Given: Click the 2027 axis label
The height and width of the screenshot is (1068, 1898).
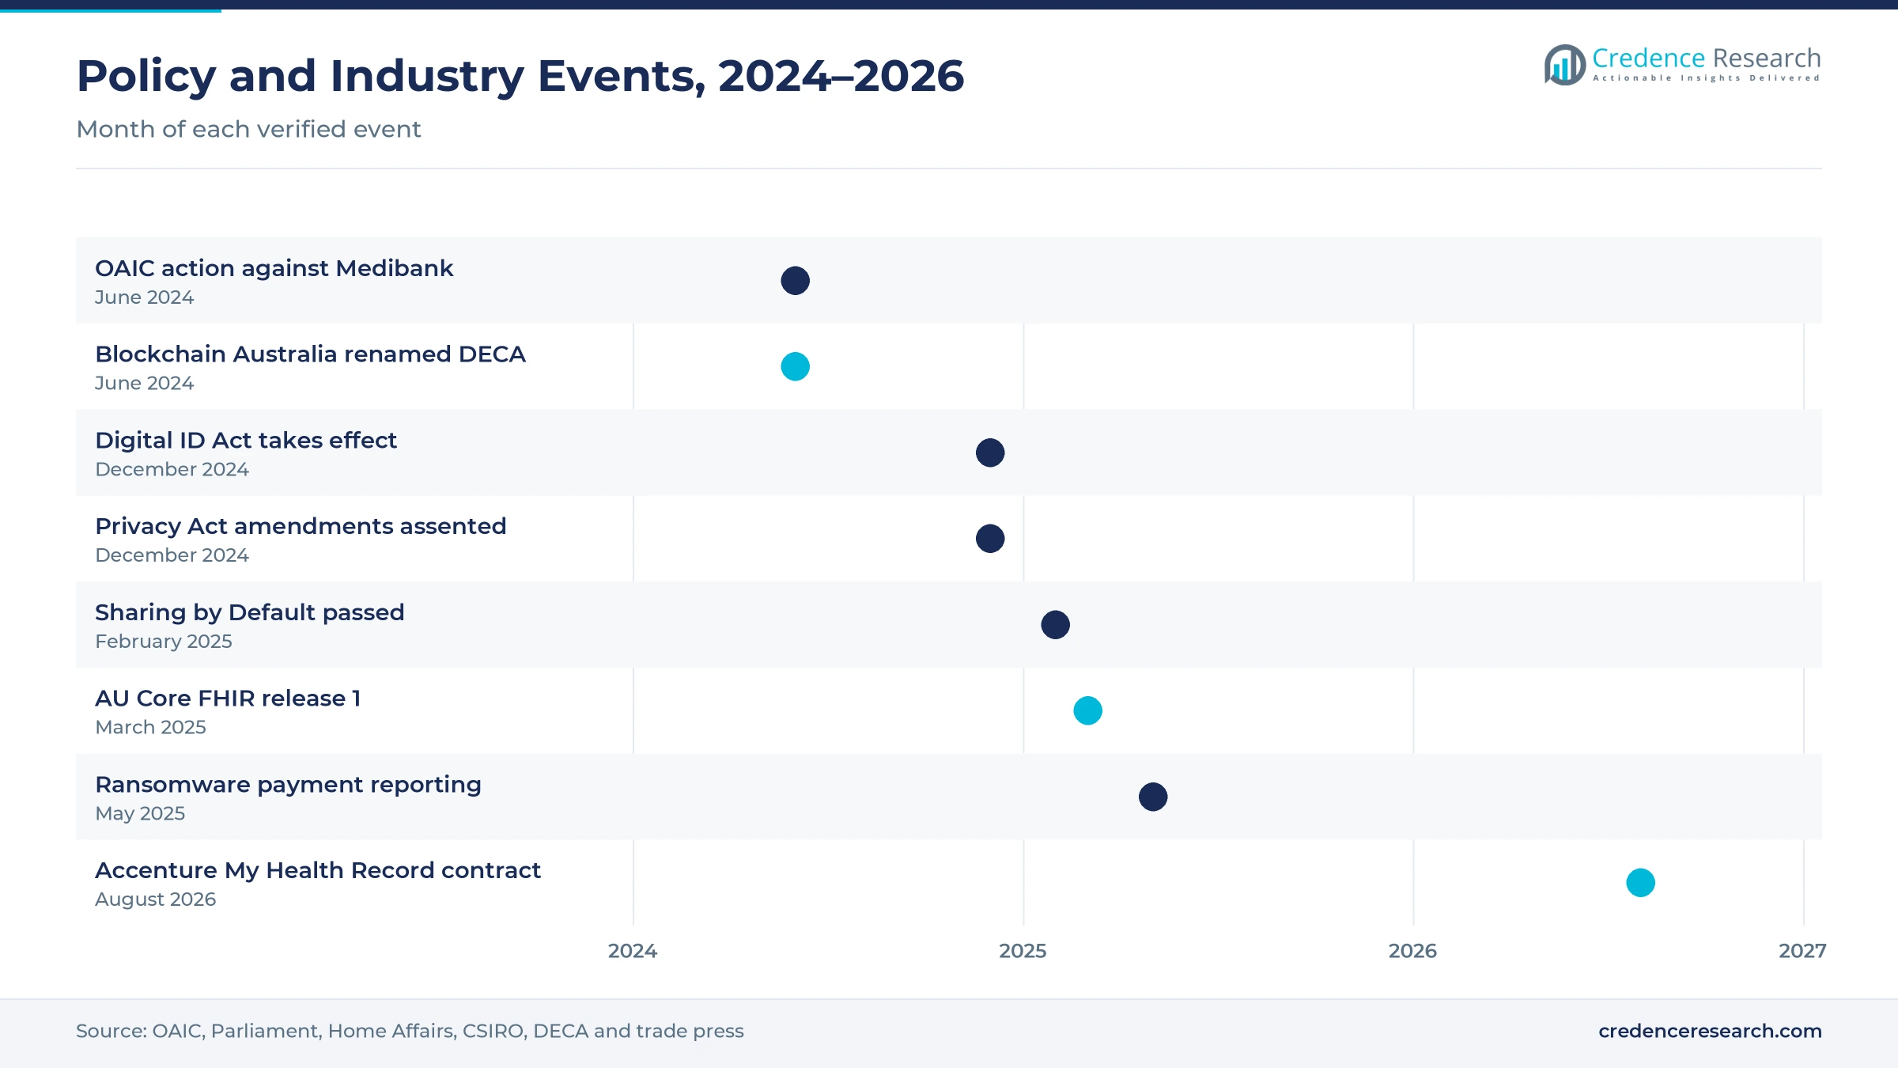Looking at the screenshot, I should [x=1802, y=951].
